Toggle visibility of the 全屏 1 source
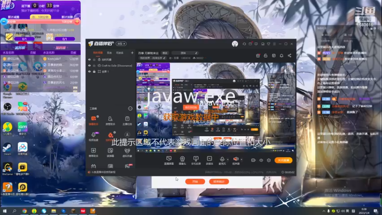This screenshot has width=382, height=215. point(89,71)
